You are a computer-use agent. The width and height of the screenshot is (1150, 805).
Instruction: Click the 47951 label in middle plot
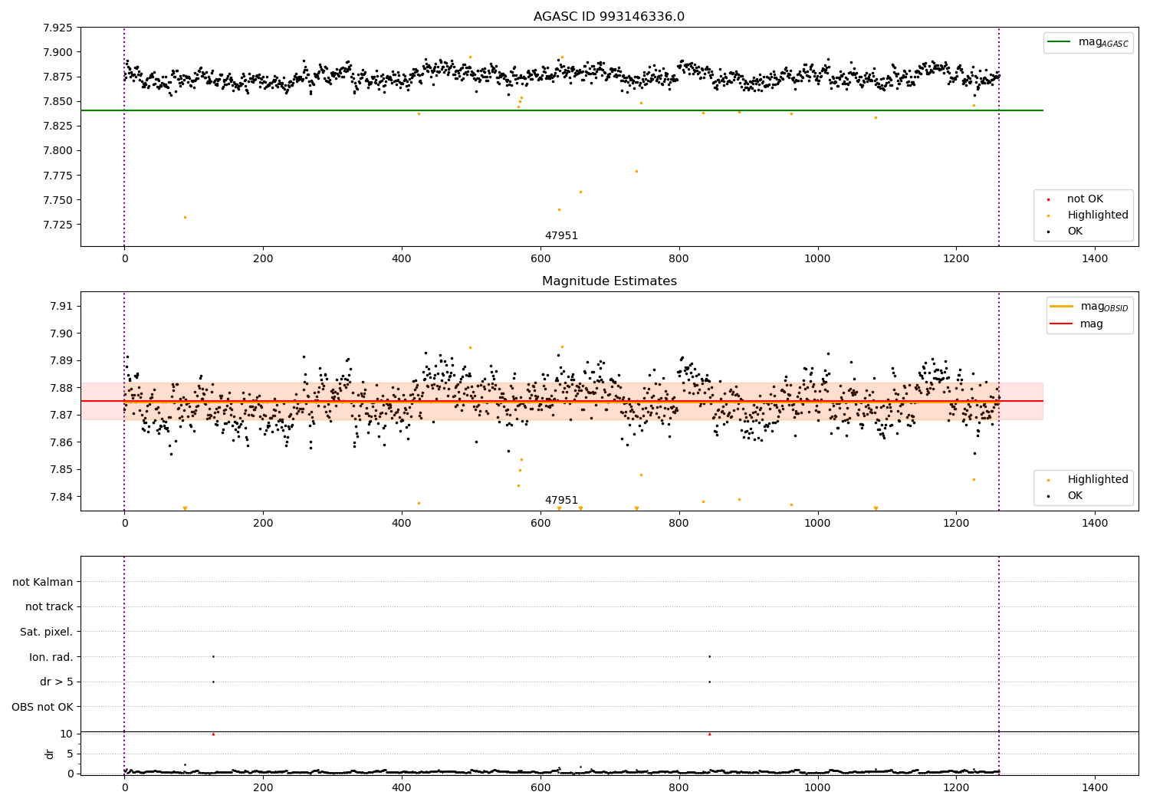click(561, 501)
